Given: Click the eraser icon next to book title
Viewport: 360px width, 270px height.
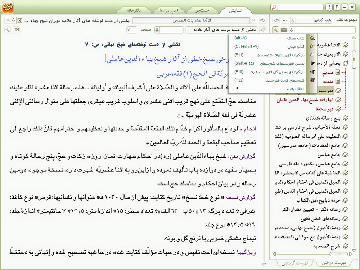Looking at the screenshot, I should (x=263, y=30).
